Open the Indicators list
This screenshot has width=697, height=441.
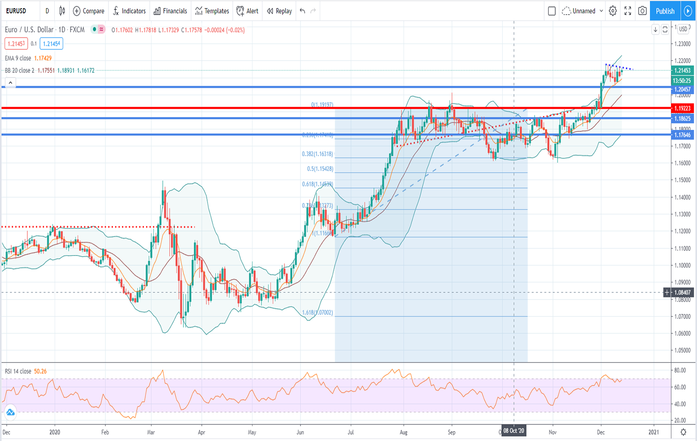tap(129, 11)
